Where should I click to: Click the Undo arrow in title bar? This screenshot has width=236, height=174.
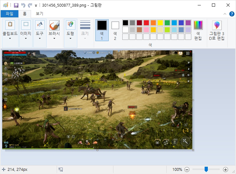point(23,5)
